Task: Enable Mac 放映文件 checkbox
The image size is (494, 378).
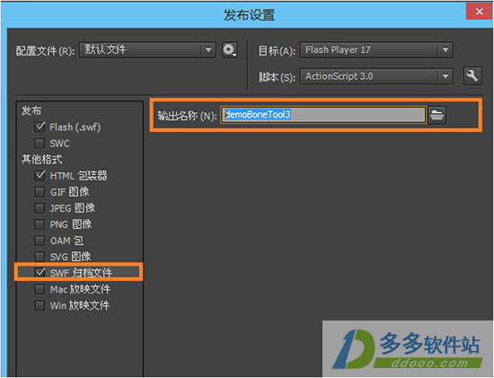Action: [x=40, y=289]
